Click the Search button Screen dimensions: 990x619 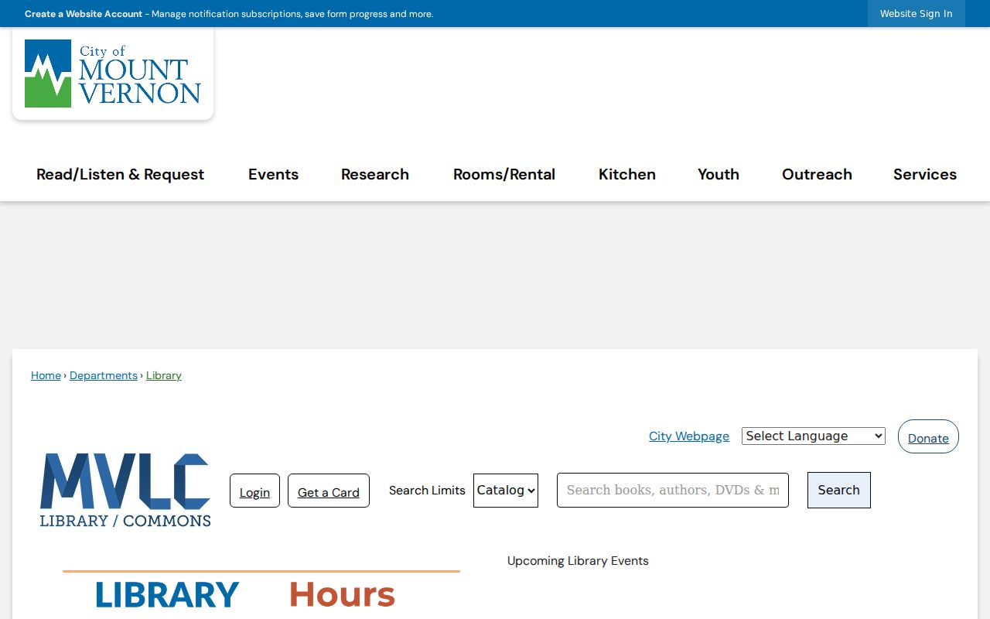(x=839, y=491)
